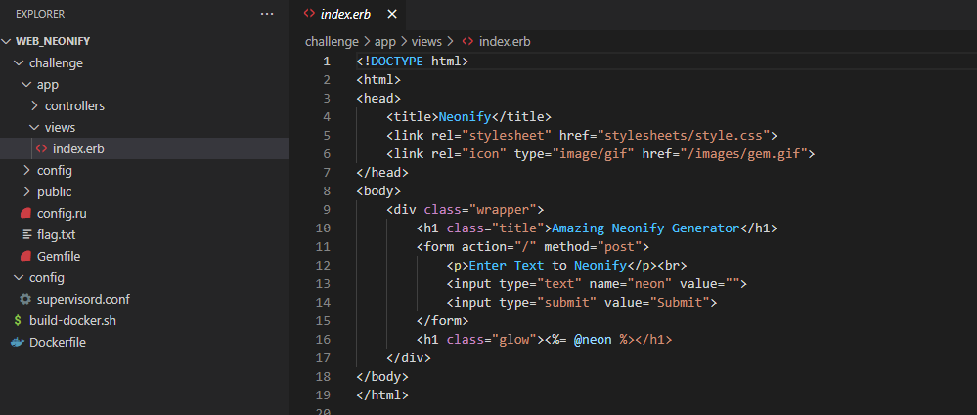Viewport: 977px width, 415px height.
Task: Click the ERB icon beside index.erb in tree
Action: pos(41,148)
